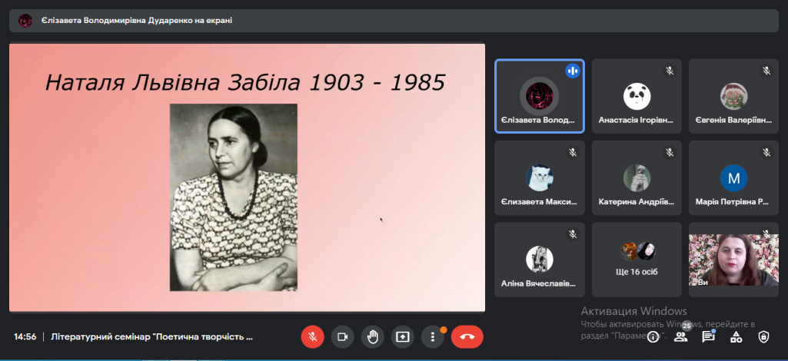788x361 pixels.
Task: Raise your hand in the meeting
Action: pos(372,336)
